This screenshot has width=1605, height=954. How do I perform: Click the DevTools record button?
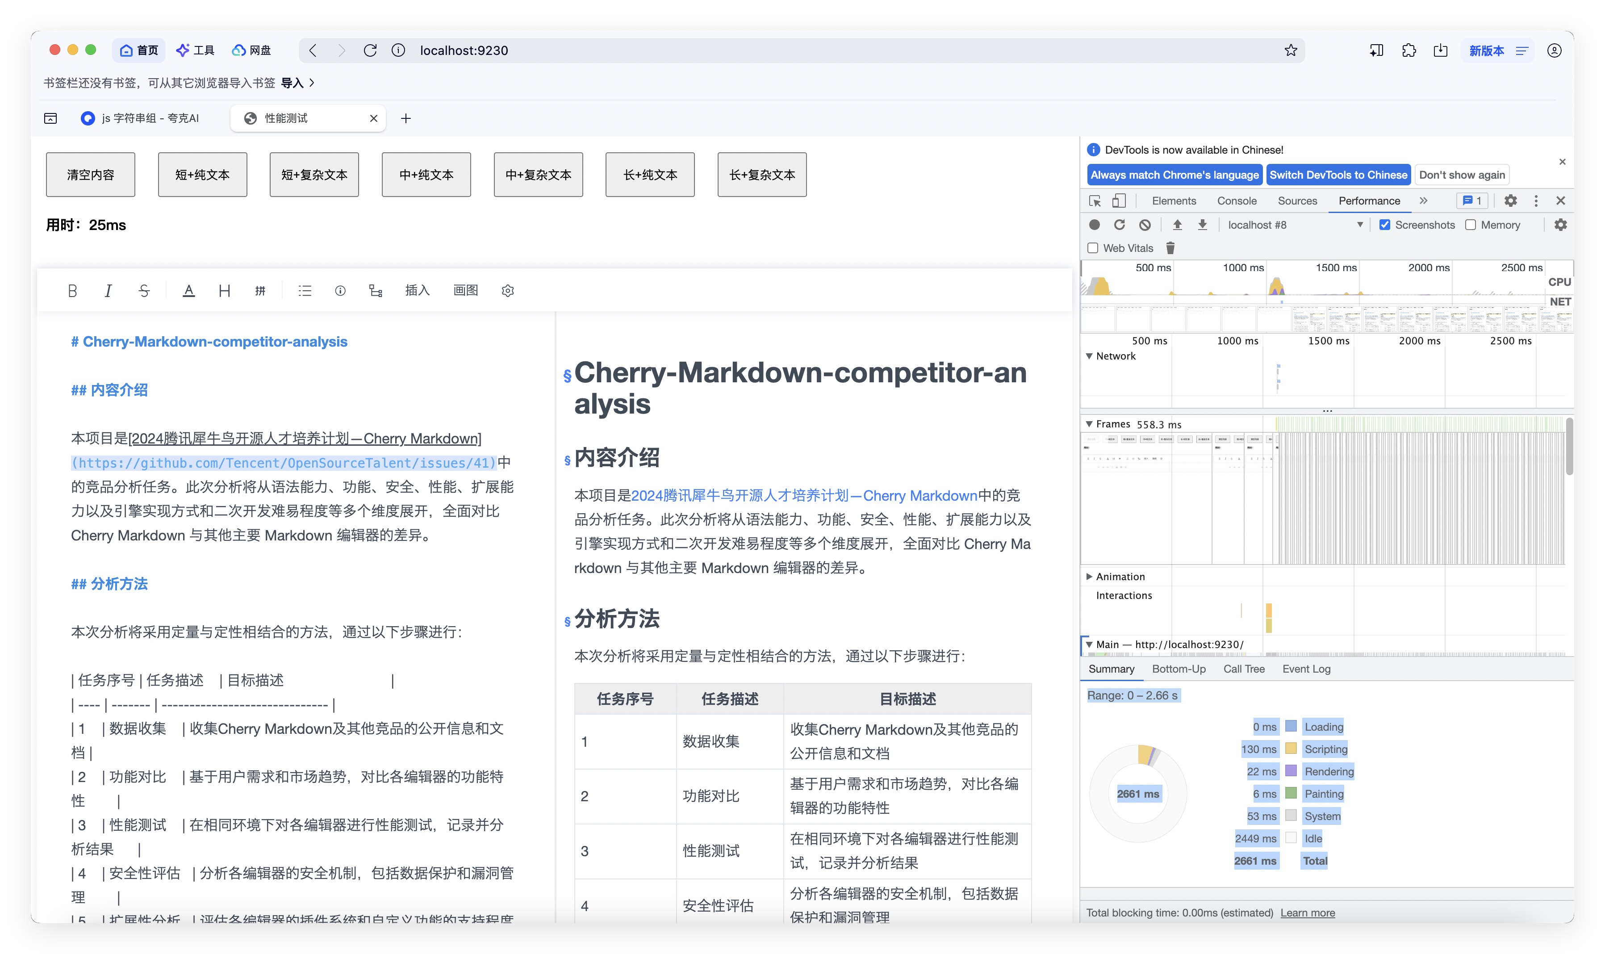click(1094, 225)
